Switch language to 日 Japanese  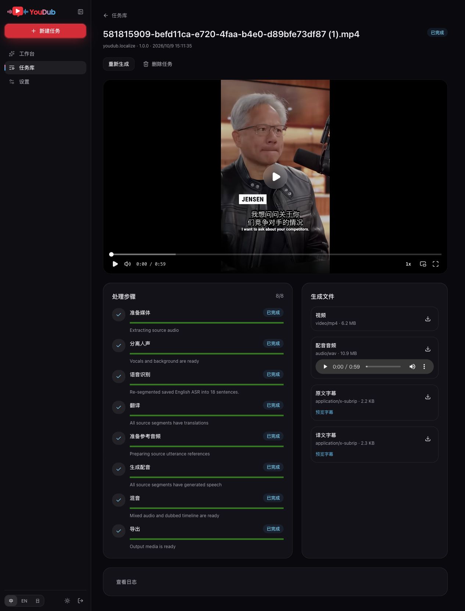point(37,601)
